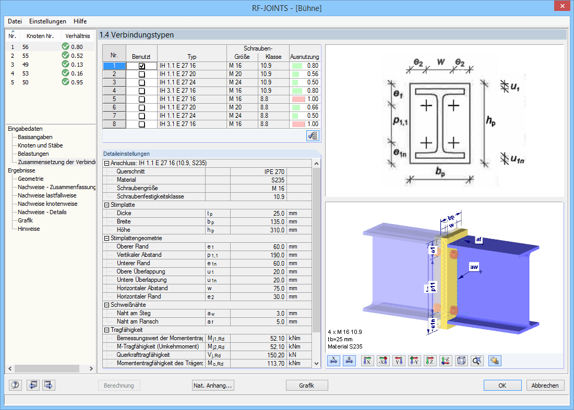The height and width of the screenshot is (410, 574).
Task: Open help with the question mark icon
Action: pos(15,385)
